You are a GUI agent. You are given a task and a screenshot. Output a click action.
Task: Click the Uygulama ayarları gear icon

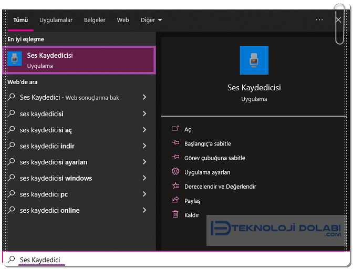click(175, 171)
